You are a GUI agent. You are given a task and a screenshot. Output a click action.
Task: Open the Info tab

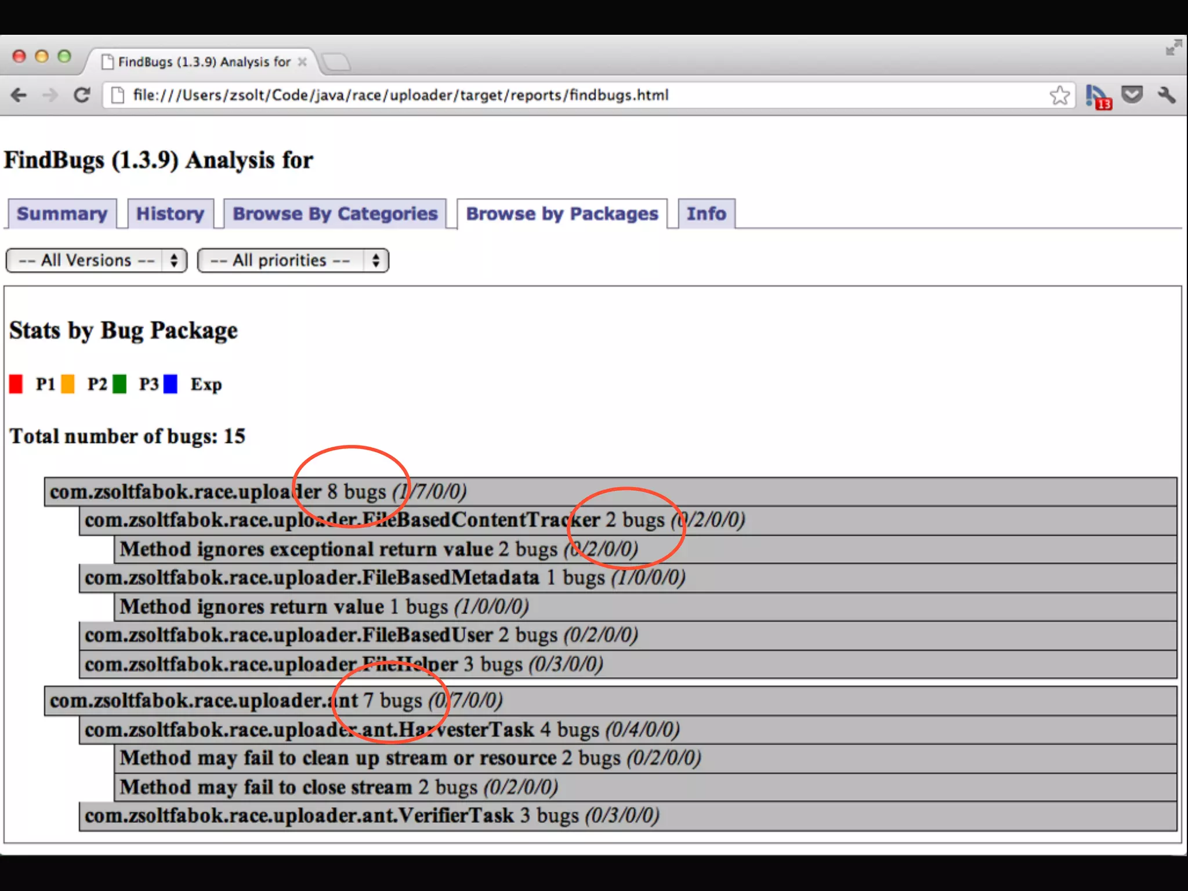tap(706, 213)
